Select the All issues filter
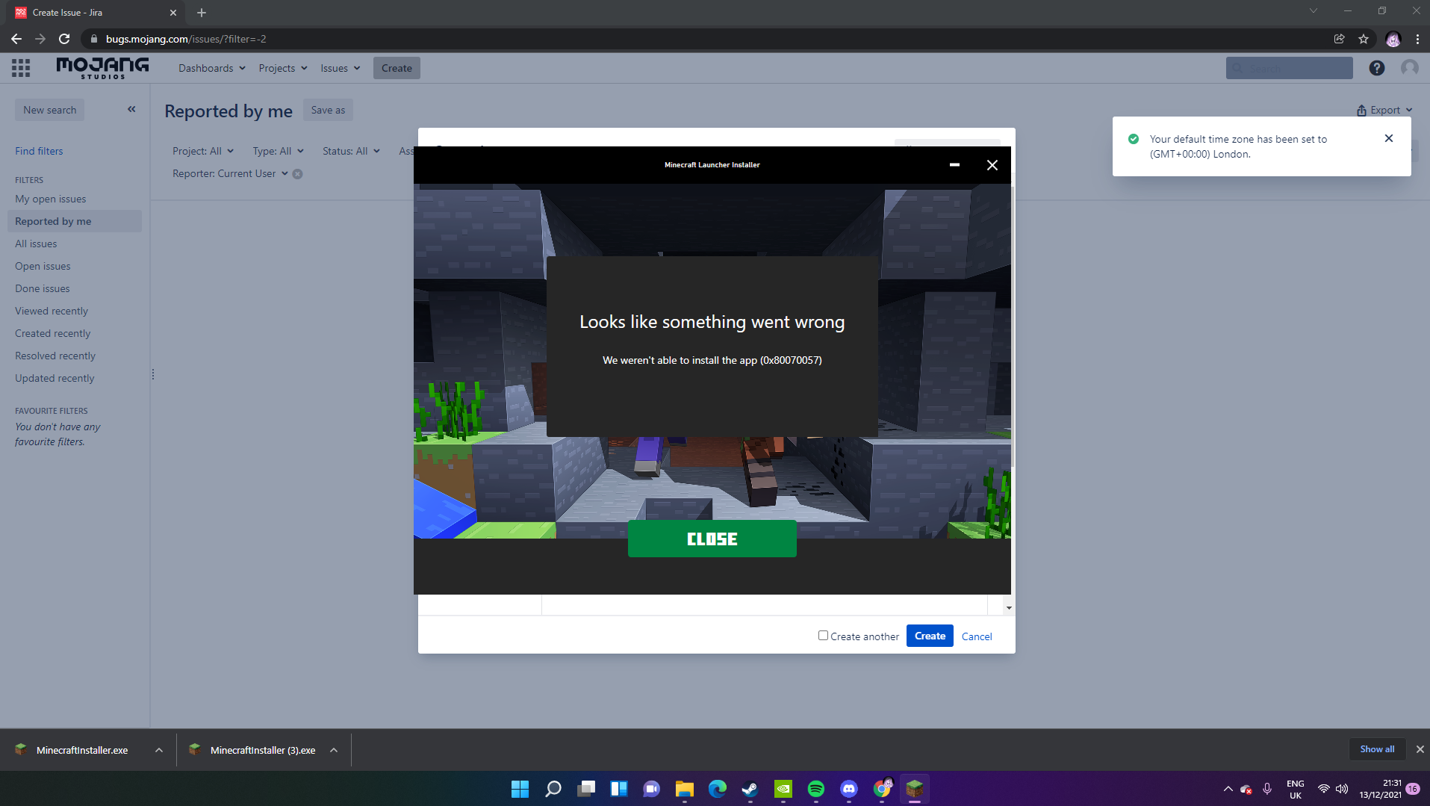 click(36, 244)
